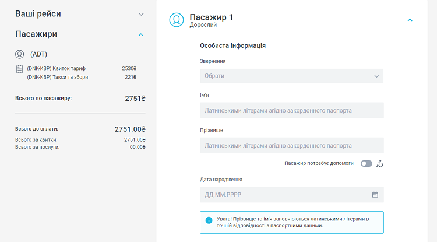Expand the Ваші рейси section chevron
This screenshot has width=437, height=242.
coord(141,13)
